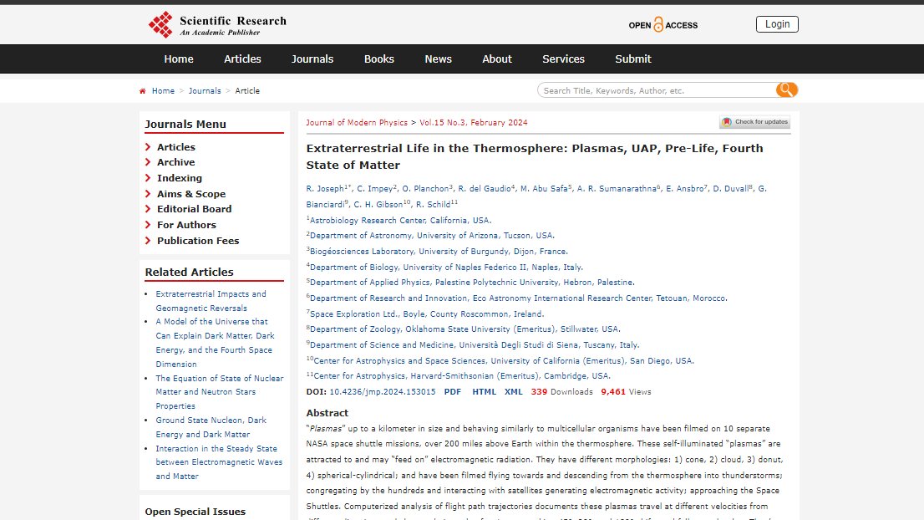Open the Books navigation menu
924x520 pixels.
(379, 59)
